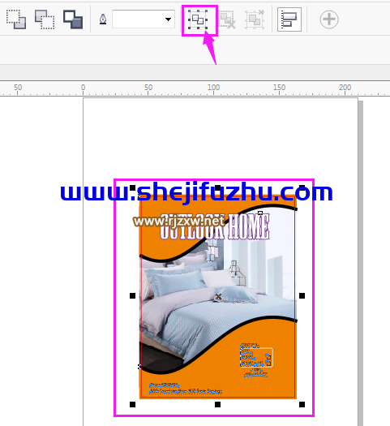
Task: Click the Ungroup All Objects icon
Action: click(255, 19)
